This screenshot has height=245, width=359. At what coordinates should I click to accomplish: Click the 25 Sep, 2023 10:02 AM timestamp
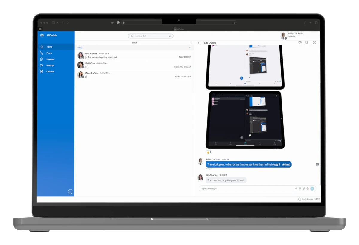tap(182, 67)
